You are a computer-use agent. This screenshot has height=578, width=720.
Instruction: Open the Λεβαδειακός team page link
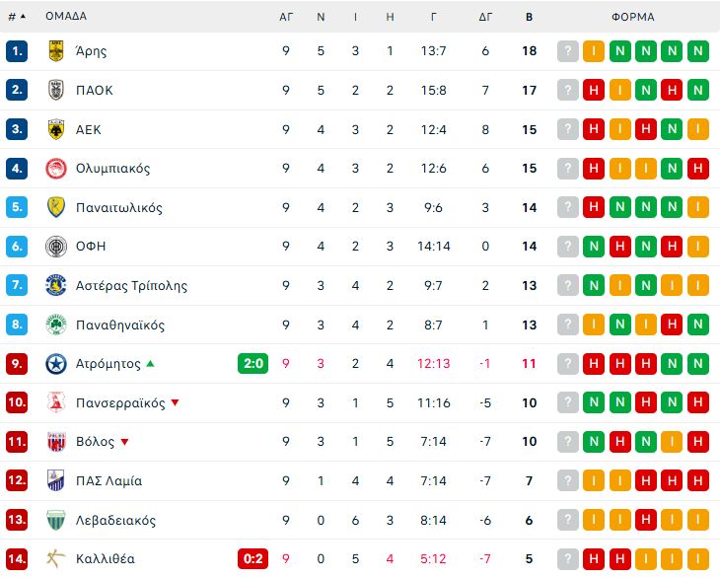click(x=115, y=520)
